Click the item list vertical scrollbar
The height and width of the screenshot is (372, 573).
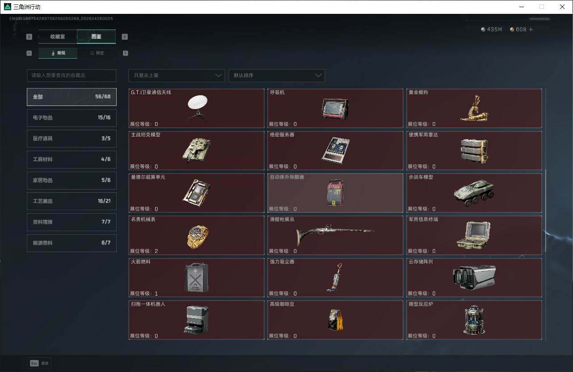pyautogui.click(x=545, y=210)
